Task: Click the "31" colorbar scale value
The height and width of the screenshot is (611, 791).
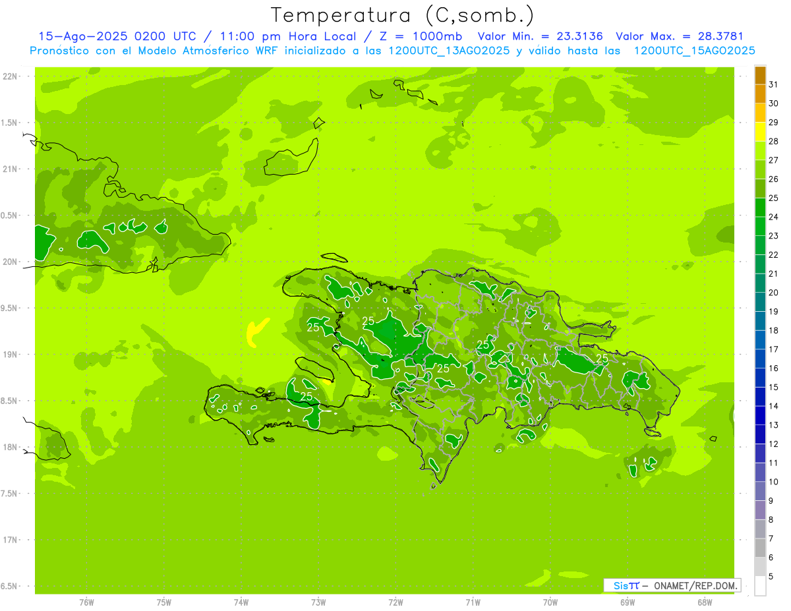Action: click(x=774, y=84)
